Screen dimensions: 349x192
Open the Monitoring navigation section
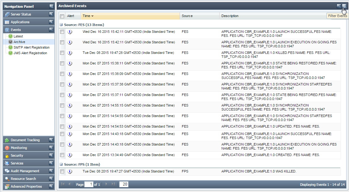[19, 148]
